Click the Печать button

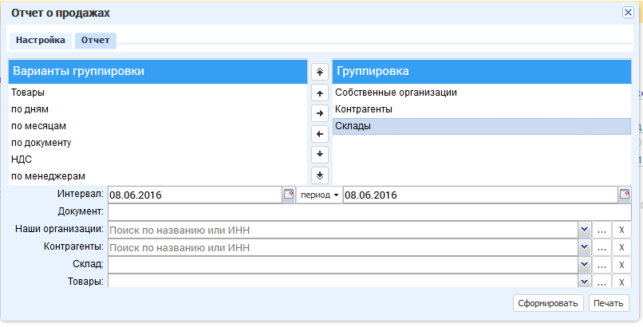pos(609,303)
